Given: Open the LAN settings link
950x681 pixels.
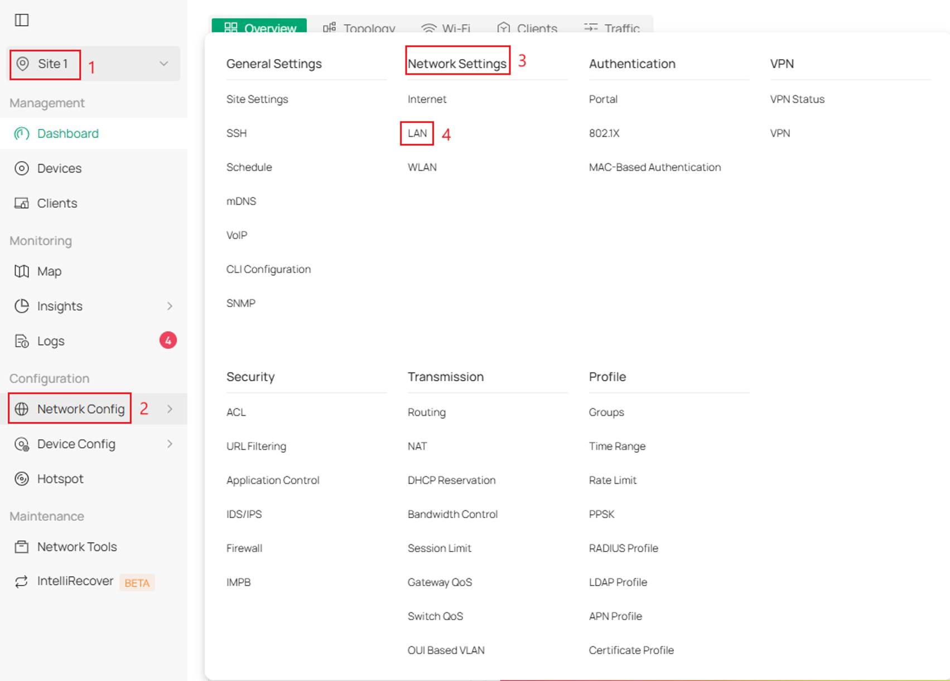Looking at the screenshot, I should click(x=417, y=133).
